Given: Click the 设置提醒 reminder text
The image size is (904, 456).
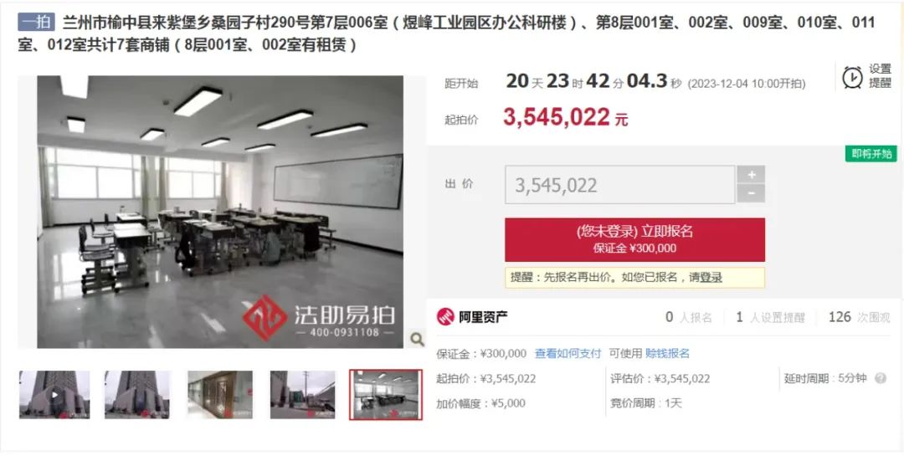Looking at the screenshot, I should pyautogui.click(x=880, y=76).
